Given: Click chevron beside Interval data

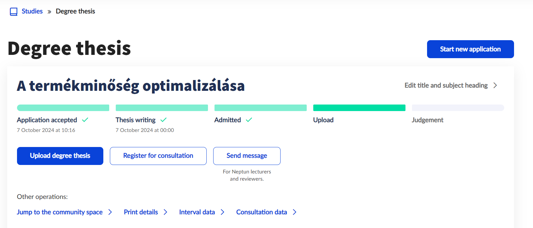Looking at the screenshot, I should pyautogui.click(x=223, y=212).
